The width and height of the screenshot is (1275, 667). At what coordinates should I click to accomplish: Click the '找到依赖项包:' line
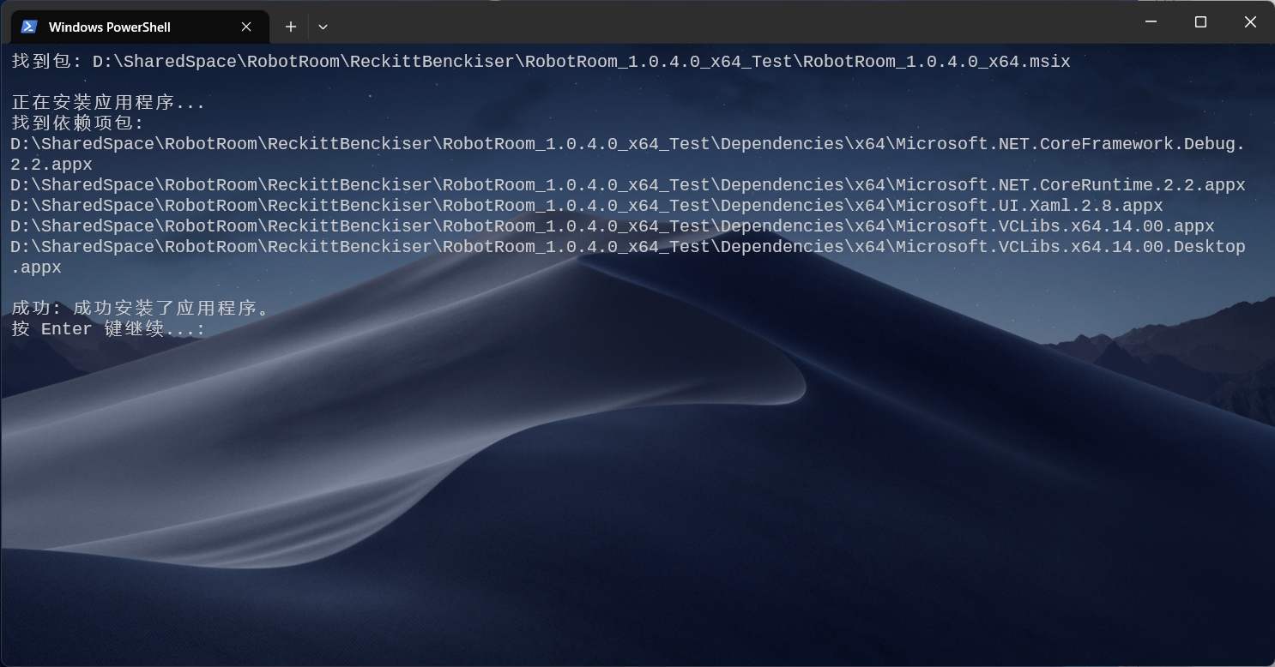[x=78, y=123]
